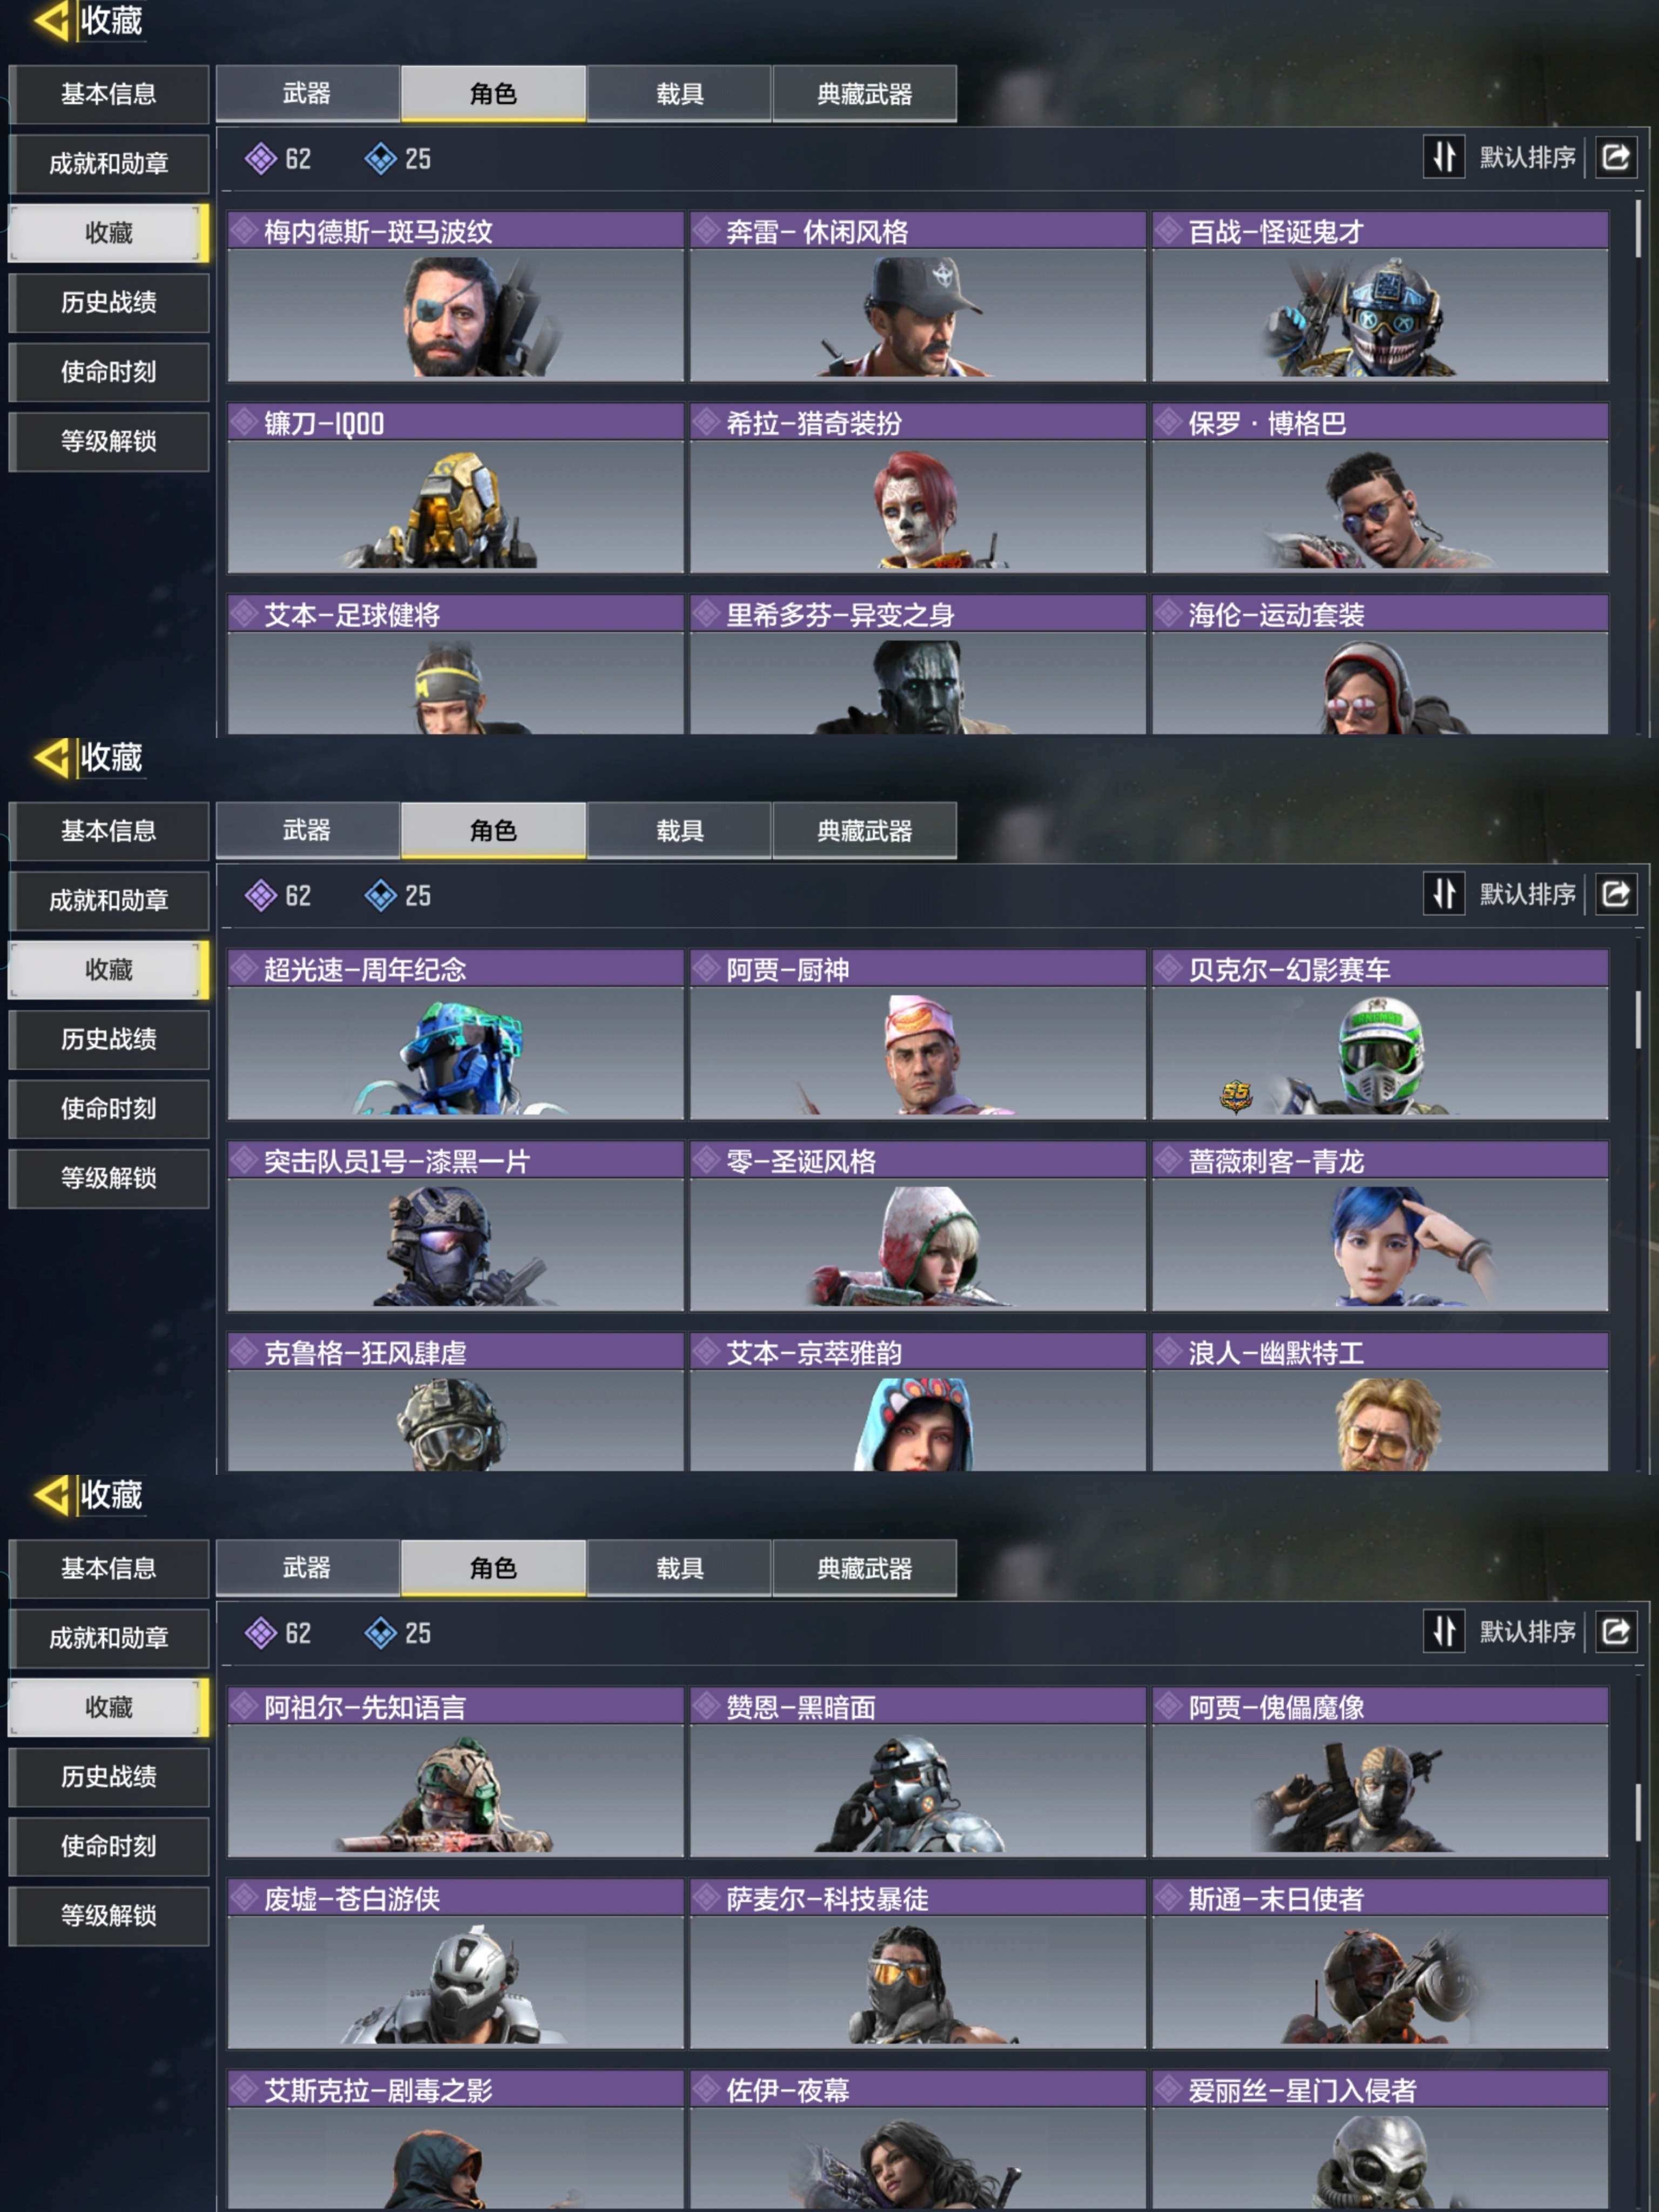This screenshot has width=1659, height=2212.
Task: Select the 萨麦尔-科技暴徒 character card
Action: [x=918, y=1964]
